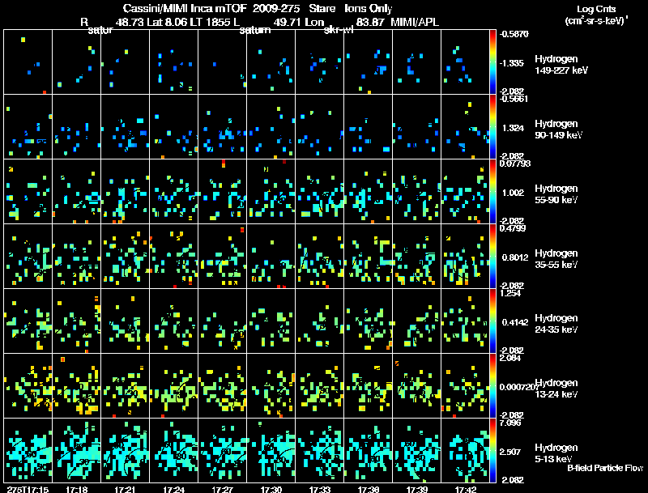Open the 24-35 keV panel at 17:39
The image size is (648, 493).
point(416,321)
